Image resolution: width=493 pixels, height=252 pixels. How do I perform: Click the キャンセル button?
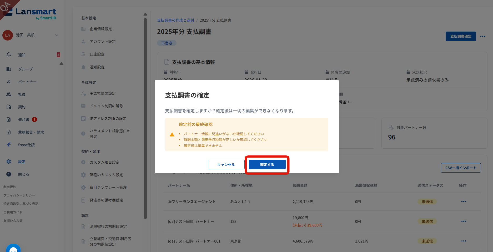coord(226,164)
